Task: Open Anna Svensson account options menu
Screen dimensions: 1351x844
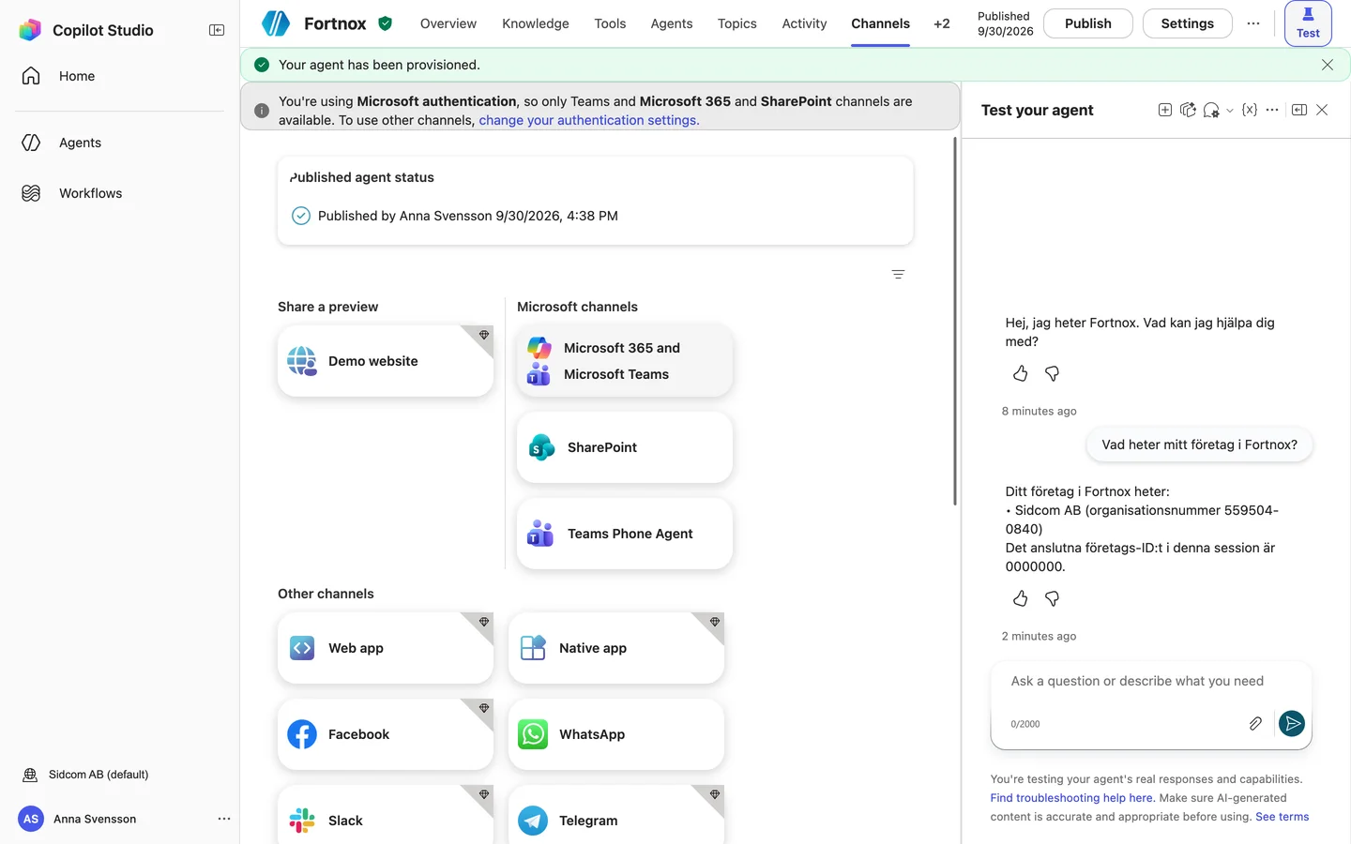Action: click(224, 819)
